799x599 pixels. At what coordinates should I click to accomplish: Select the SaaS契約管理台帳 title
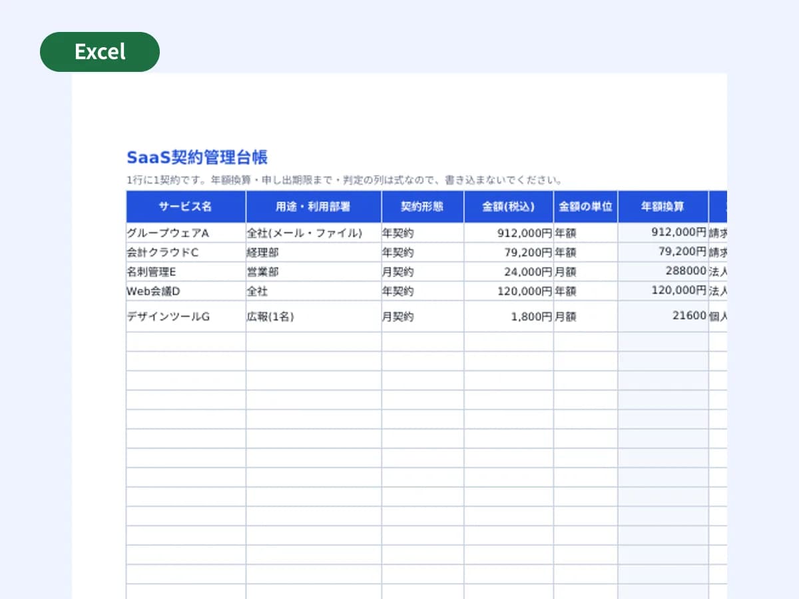pyautogui.click(x=197, y=158)
